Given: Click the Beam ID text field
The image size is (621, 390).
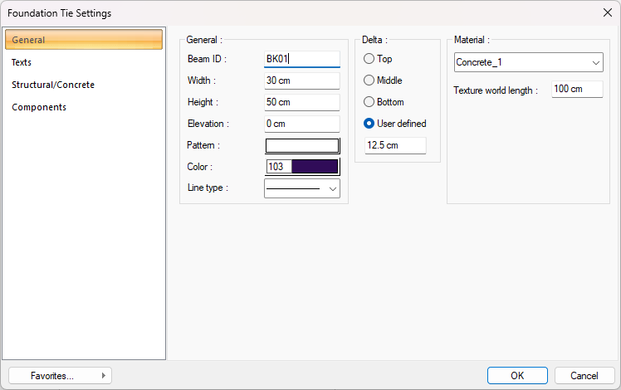Looking at the screenshot, I should 301,60.
